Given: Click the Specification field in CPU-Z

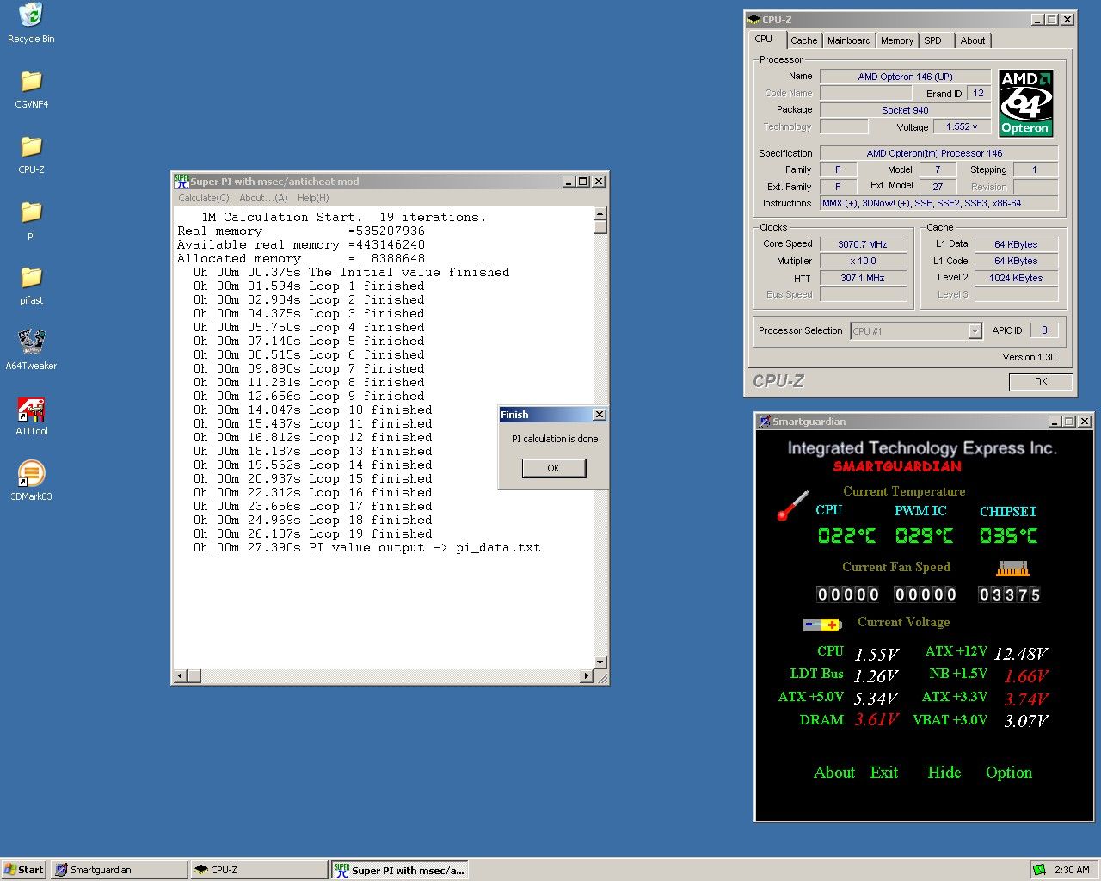Looking at the screenshot, I should coord(938,153).
